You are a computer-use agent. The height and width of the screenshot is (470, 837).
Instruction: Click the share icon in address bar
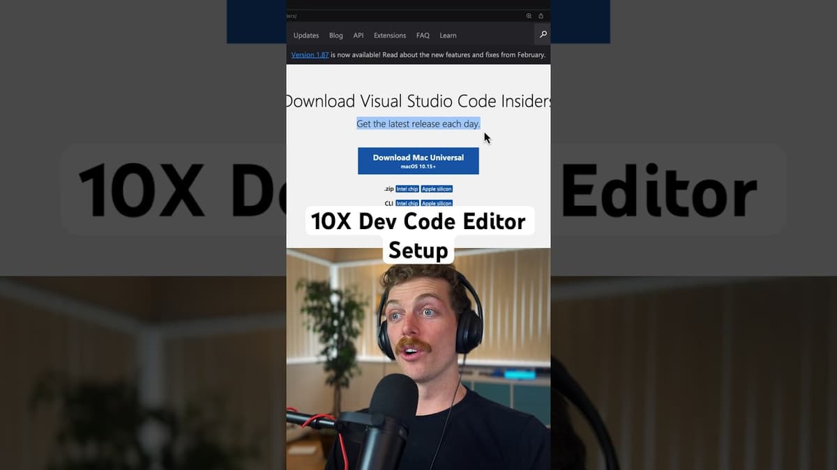[x=541, y=15]
